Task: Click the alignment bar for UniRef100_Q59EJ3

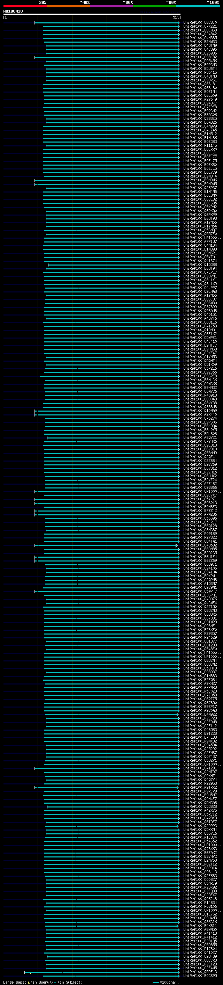Action: 102,972
